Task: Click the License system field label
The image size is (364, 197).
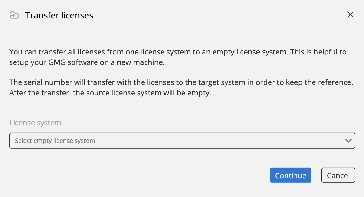Action: 35,123
